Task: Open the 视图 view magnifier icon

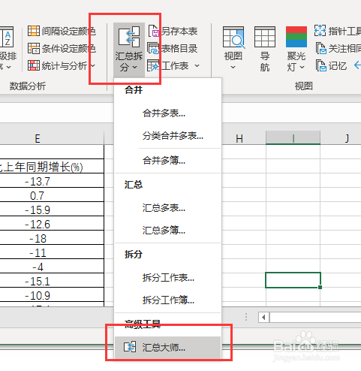Action: tap(233, 37)
